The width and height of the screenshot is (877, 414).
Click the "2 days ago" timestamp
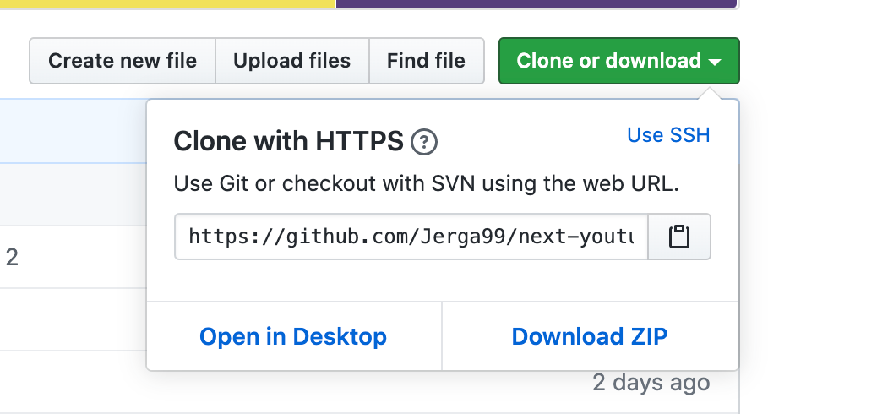[x=651, y=383]
